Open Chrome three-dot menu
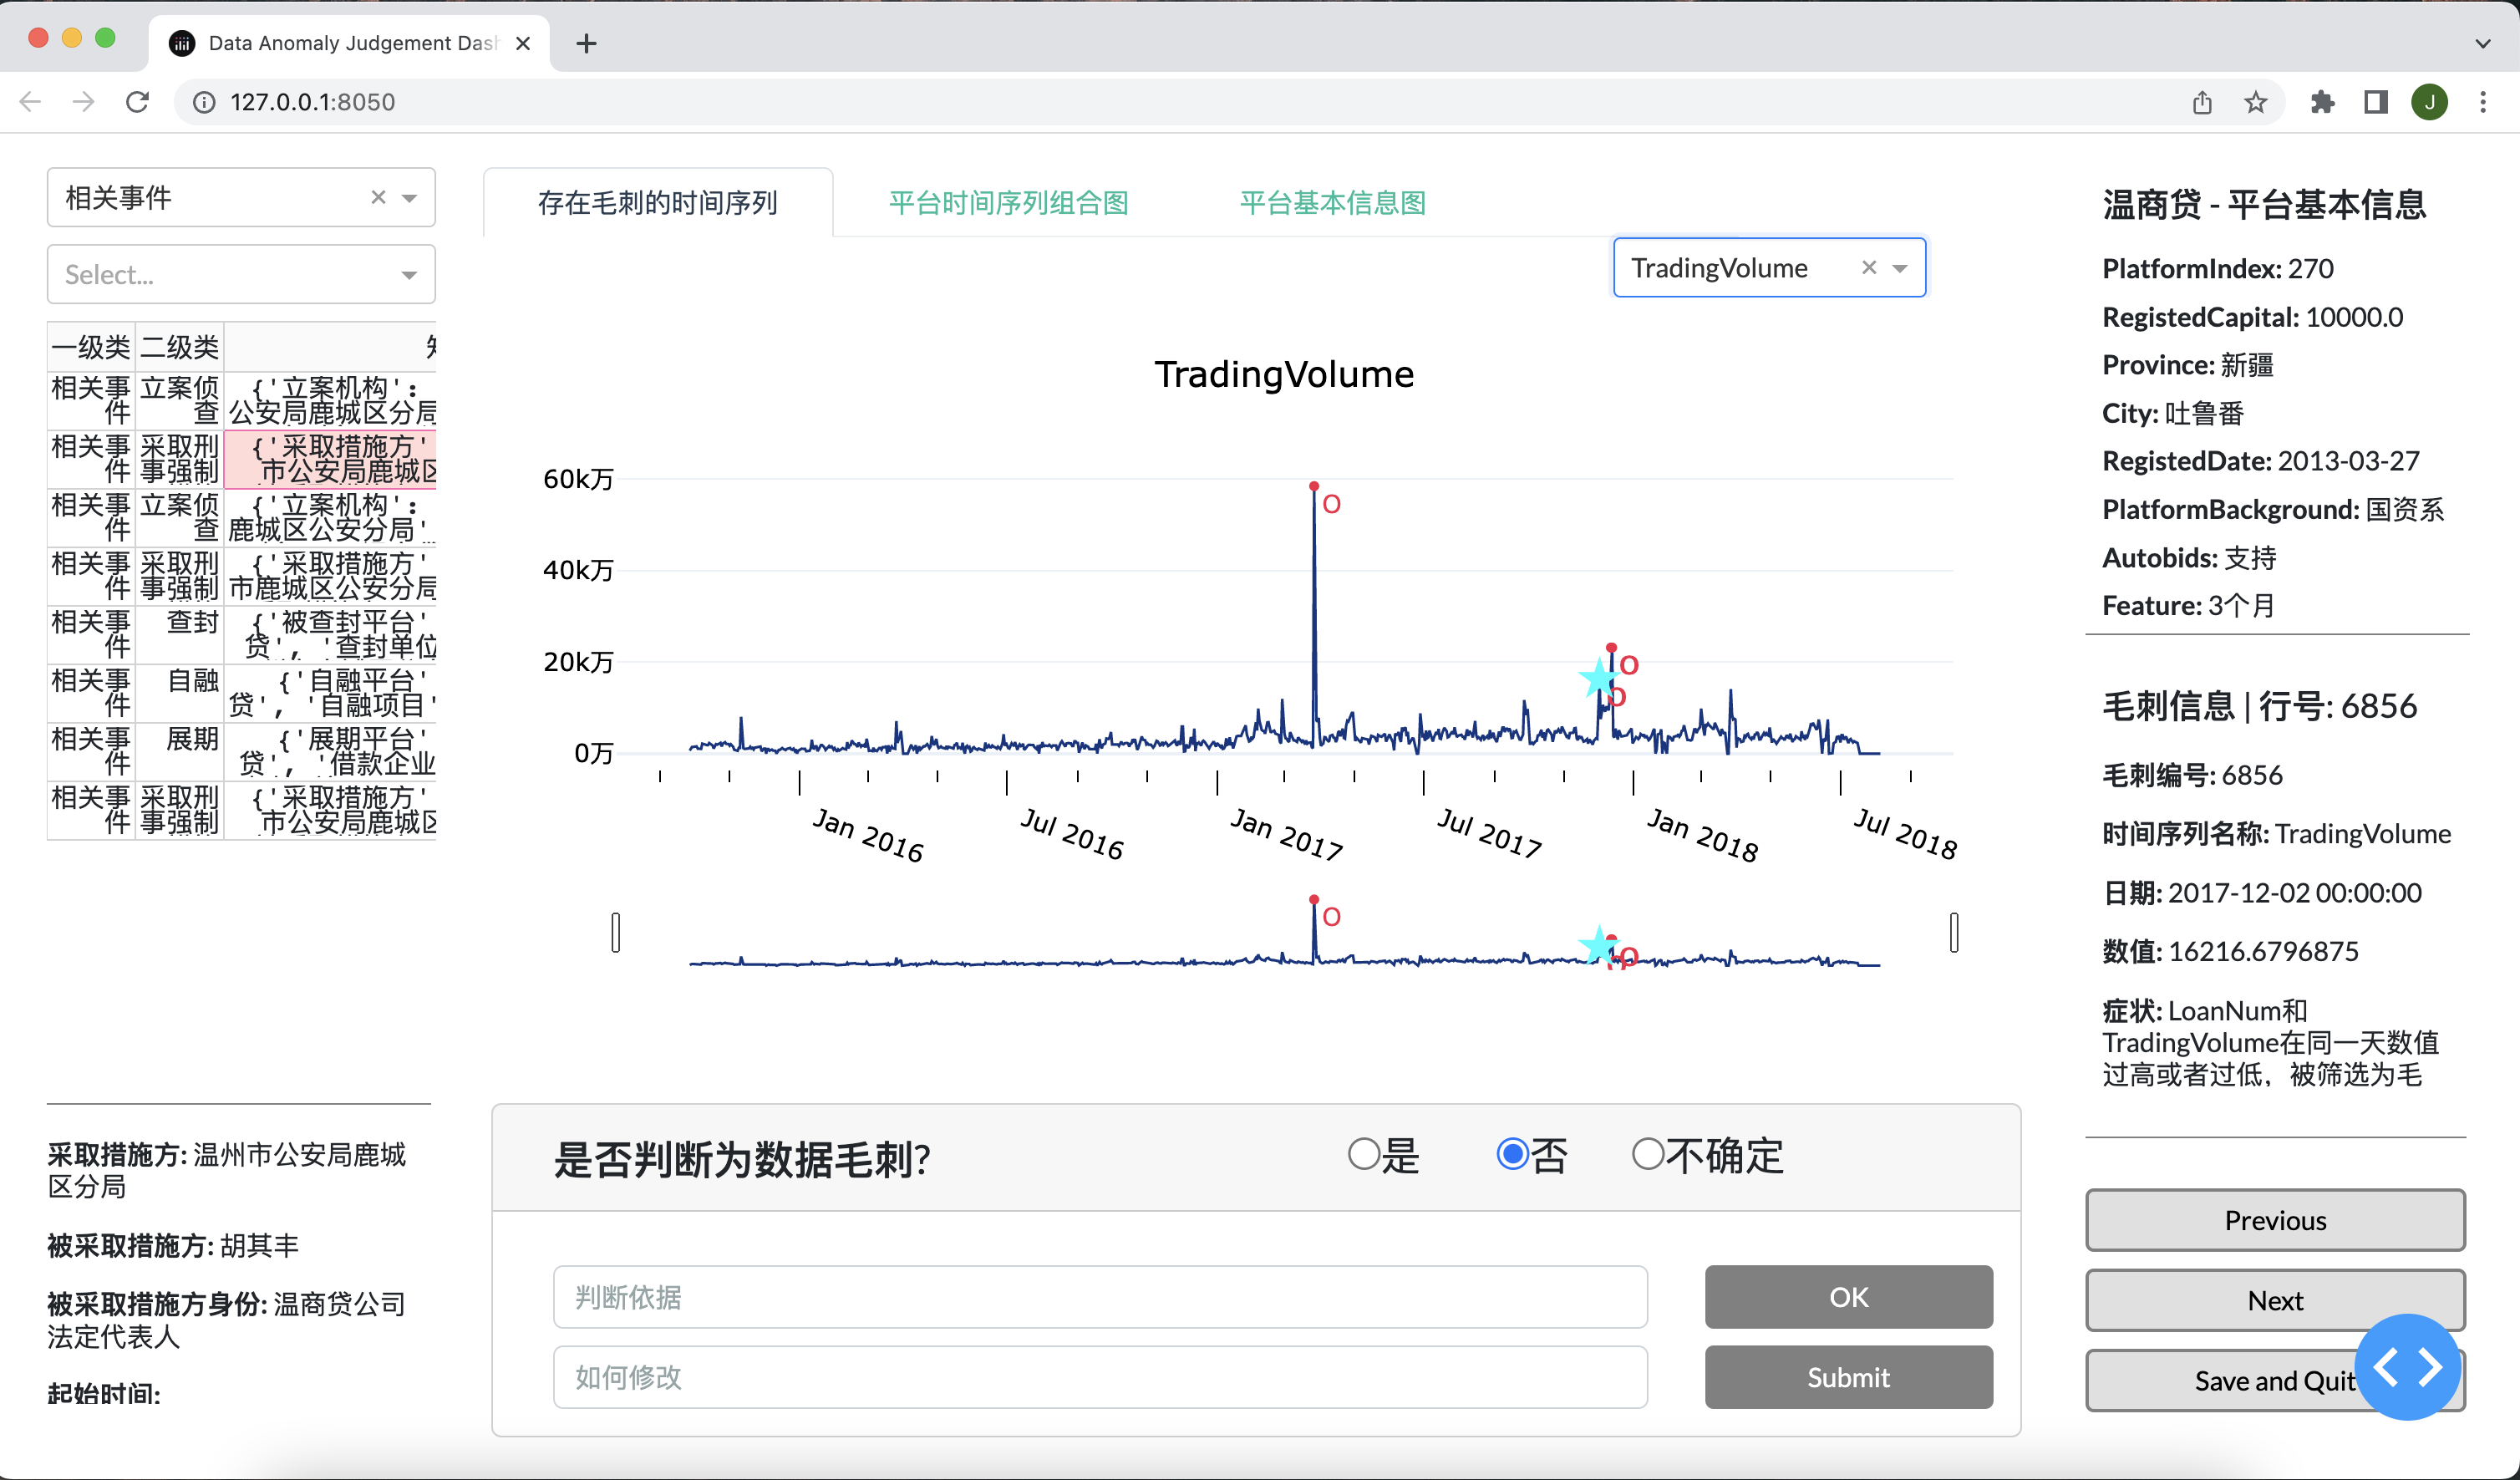Screen dimensions: 2520x1480 point(2484,102)
